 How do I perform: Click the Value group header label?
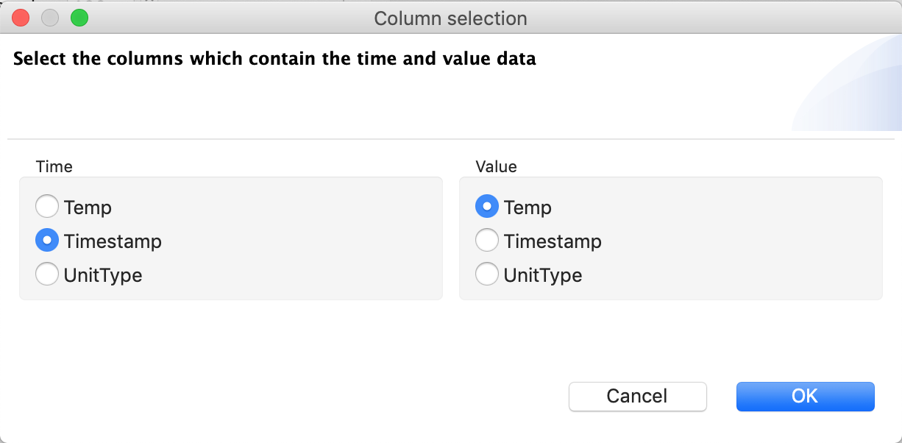click(x=496, y=167)
